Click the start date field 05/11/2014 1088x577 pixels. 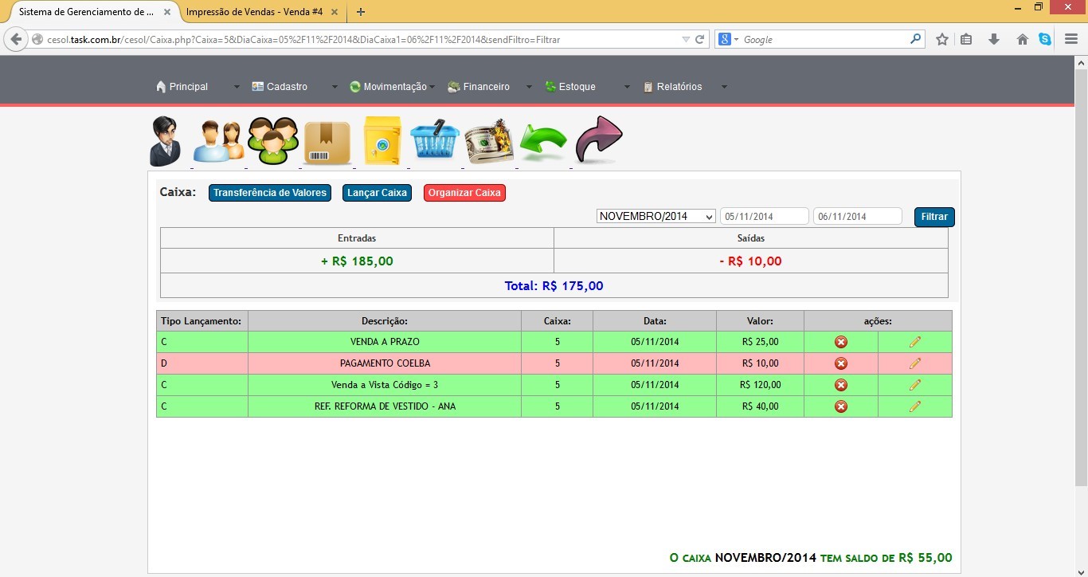(x=764, y=217)
